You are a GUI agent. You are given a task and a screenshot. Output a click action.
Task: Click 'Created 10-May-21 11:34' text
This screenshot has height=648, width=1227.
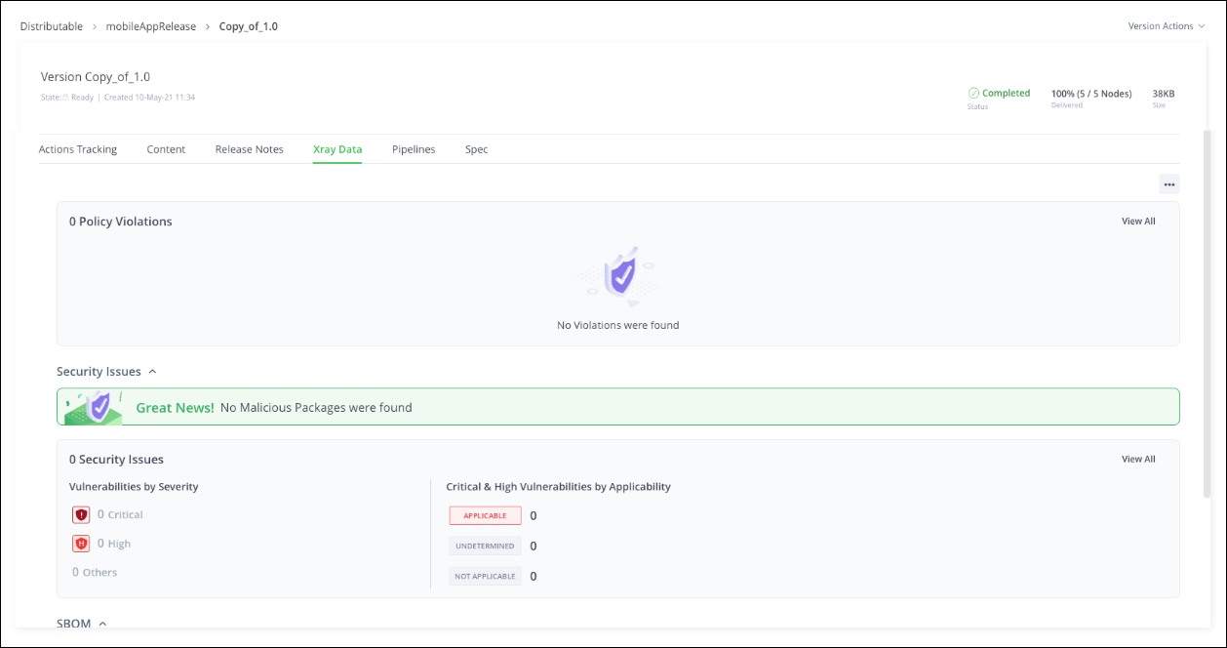(x=150, y=97)
